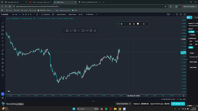Screen dimensions: 198x111
Task: Toggle stay-in-drawing-mode pencil lock
Action: (x=3, y=63)
